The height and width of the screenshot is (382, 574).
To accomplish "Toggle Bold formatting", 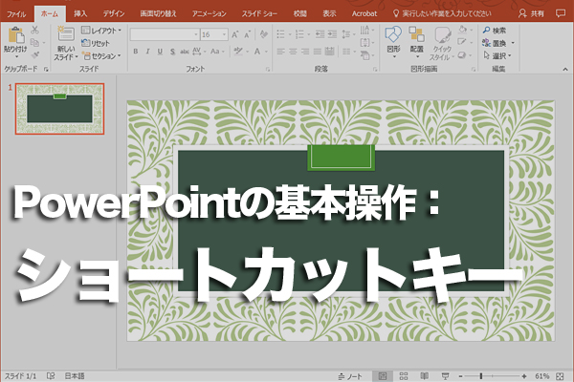I will pos(136,52).
